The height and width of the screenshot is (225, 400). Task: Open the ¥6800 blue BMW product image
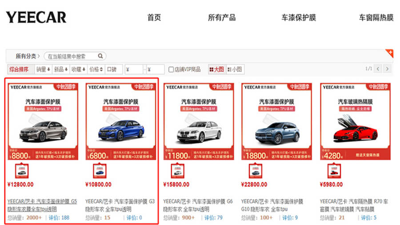pos(121,121)
